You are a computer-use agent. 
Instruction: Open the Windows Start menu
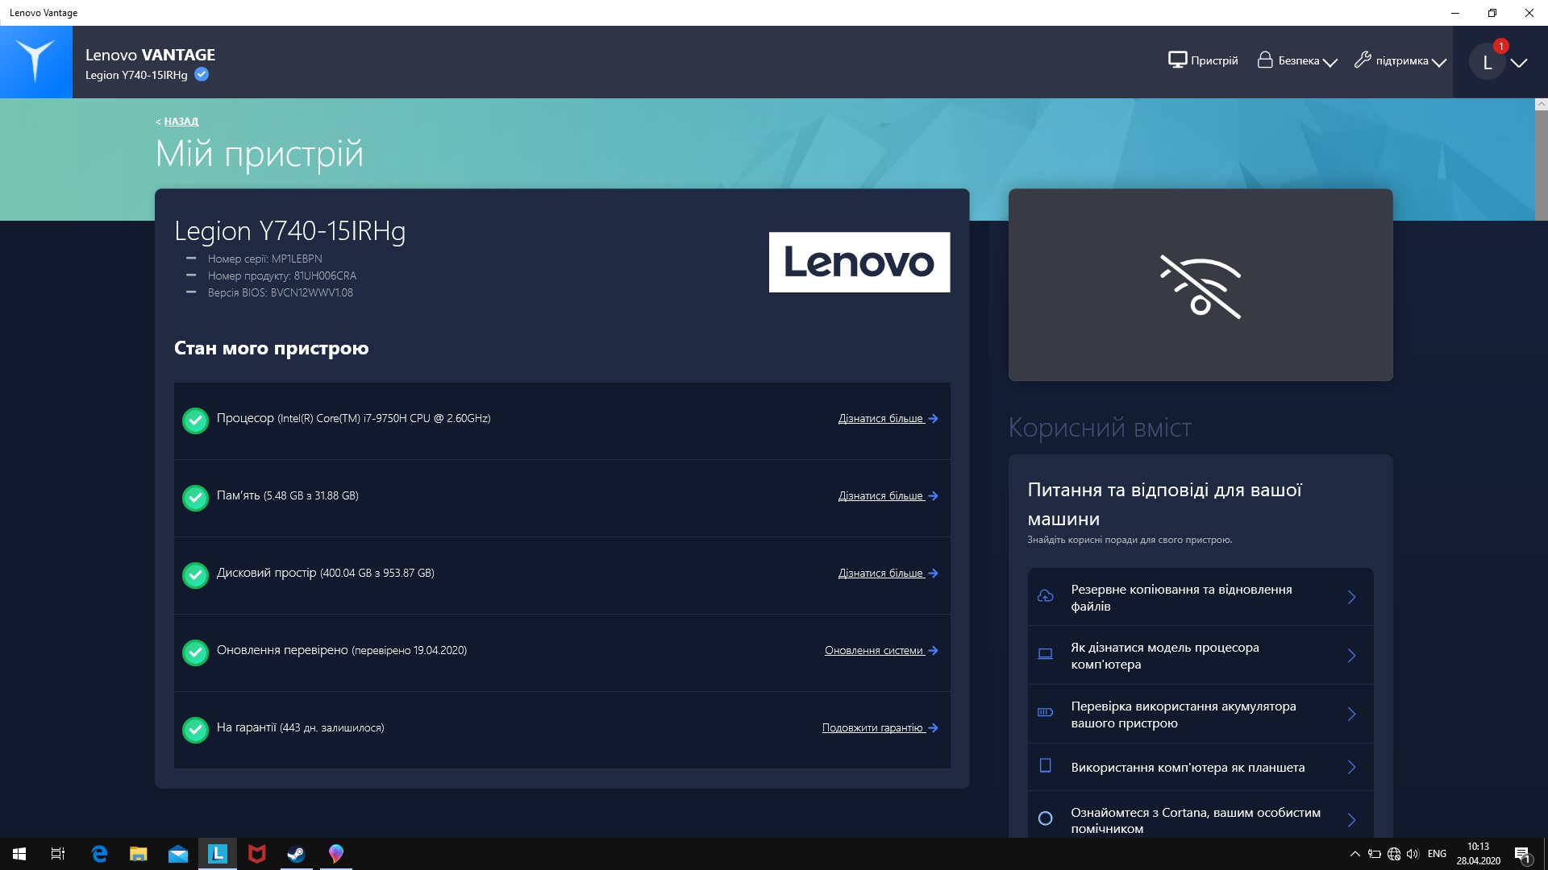pos(19,854)
